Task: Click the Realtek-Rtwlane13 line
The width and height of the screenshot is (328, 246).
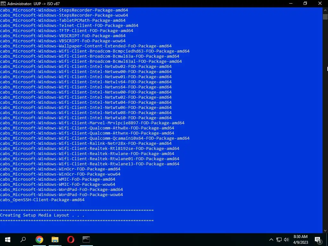Action: point(90,164)
